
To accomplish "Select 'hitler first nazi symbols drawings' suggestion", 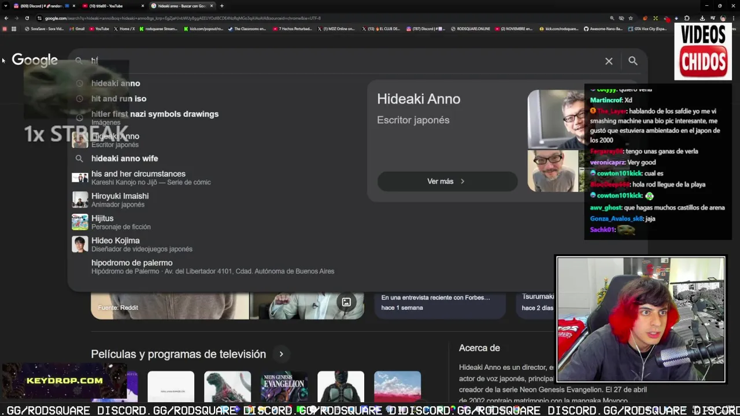I will pyautogui.click(x=155, y=117).
